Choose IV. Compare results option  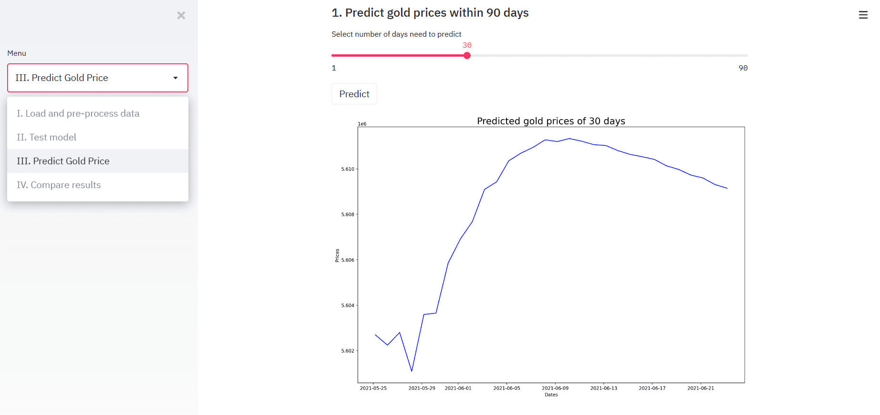(x=58, y=185)
